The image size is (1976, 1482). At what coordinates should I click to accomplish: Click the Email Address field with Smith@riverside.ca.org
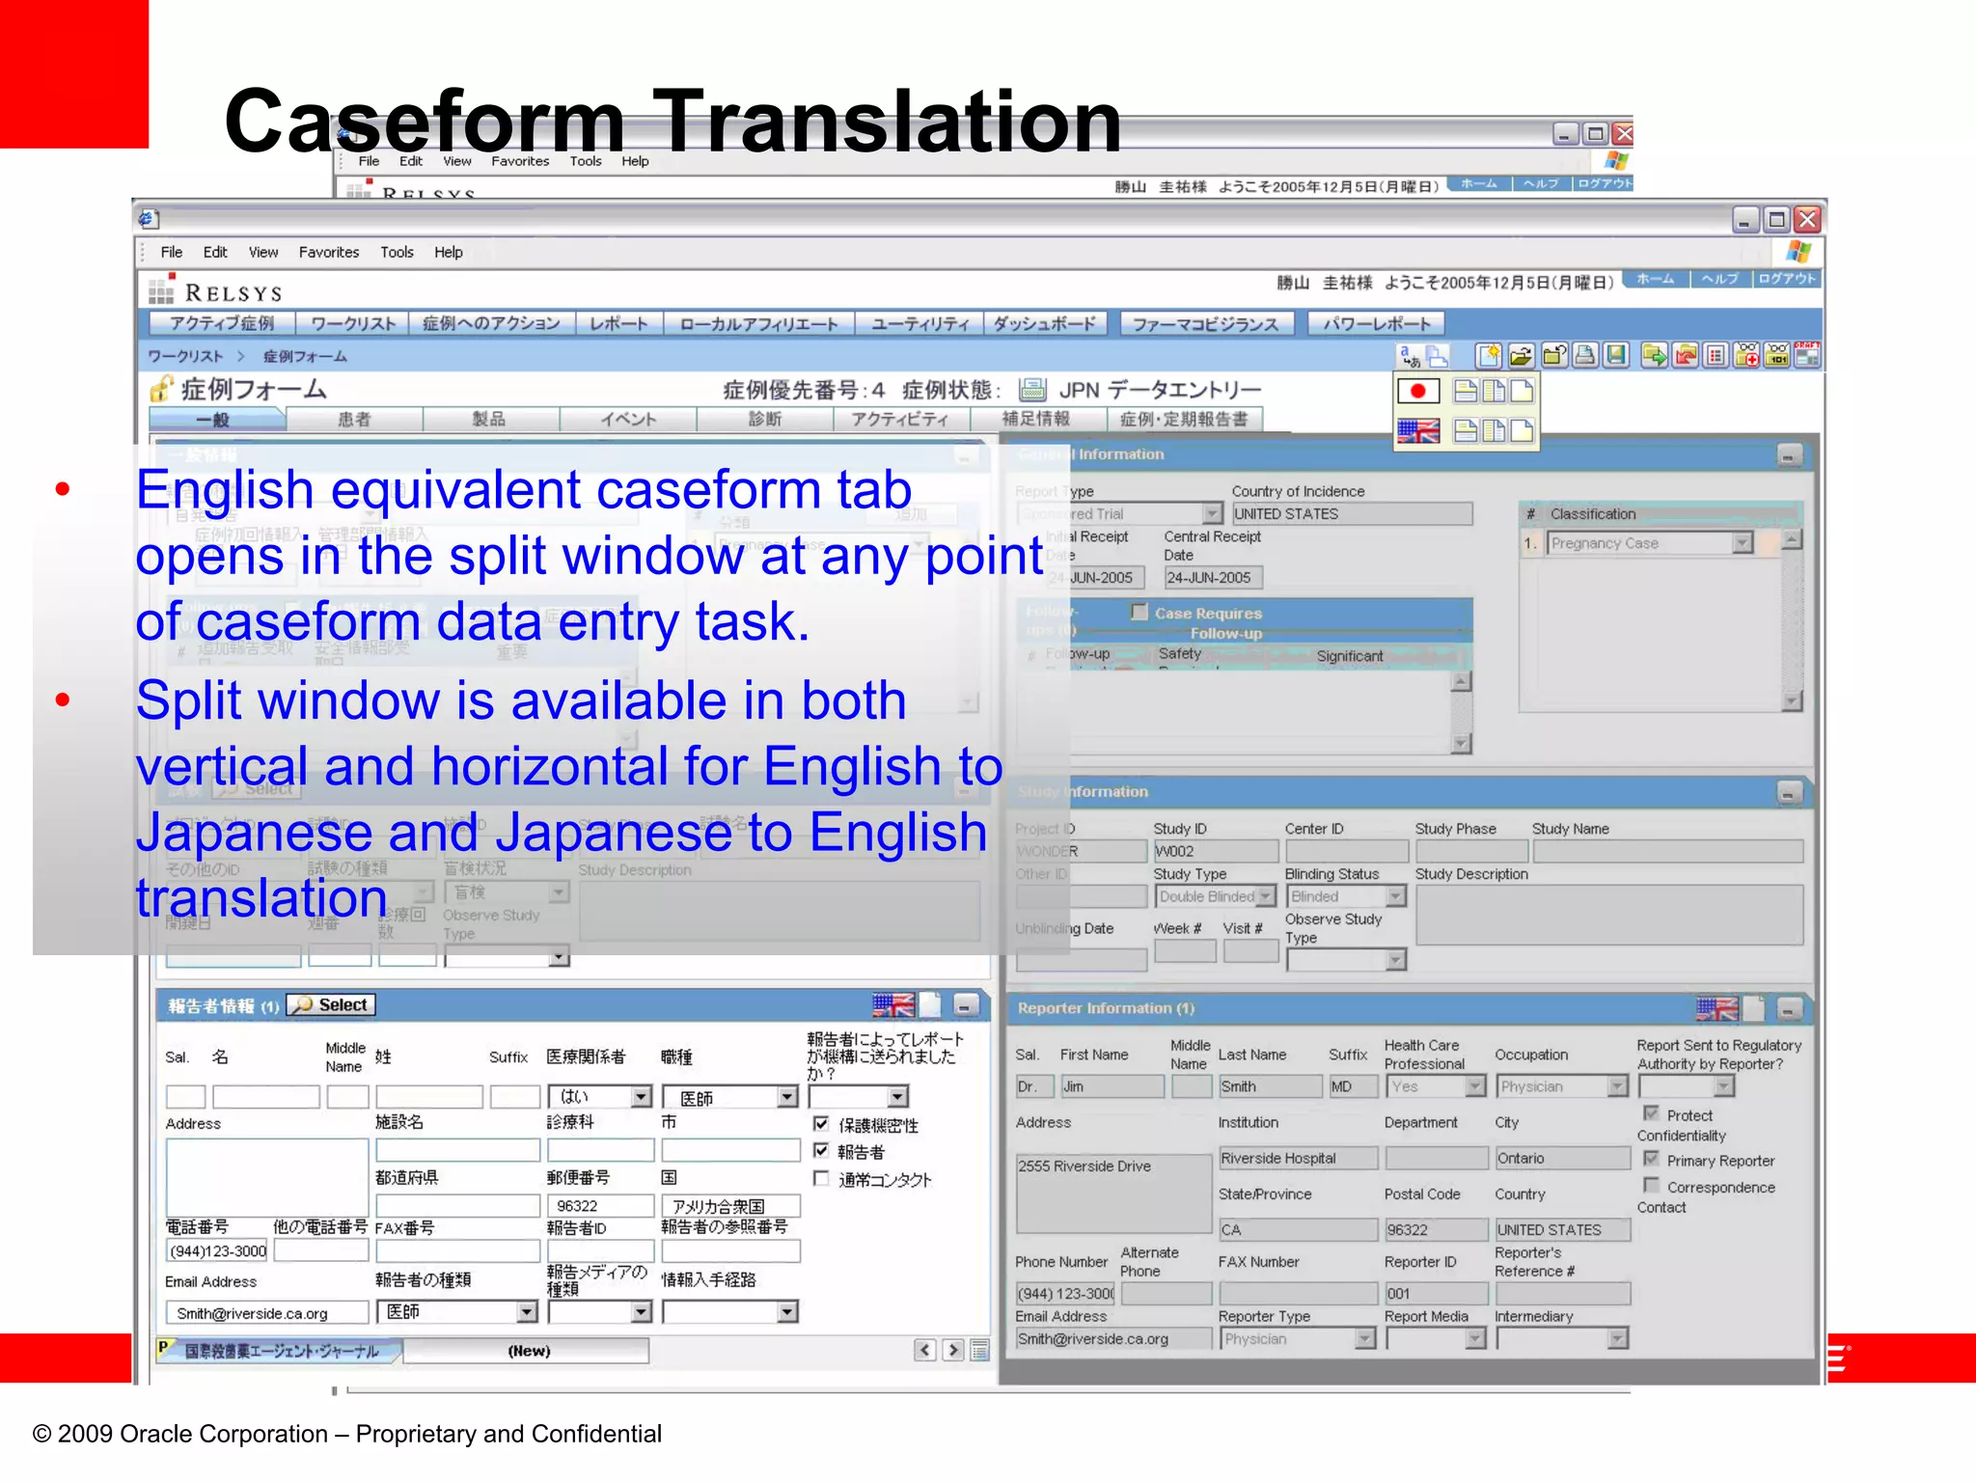266,1313
